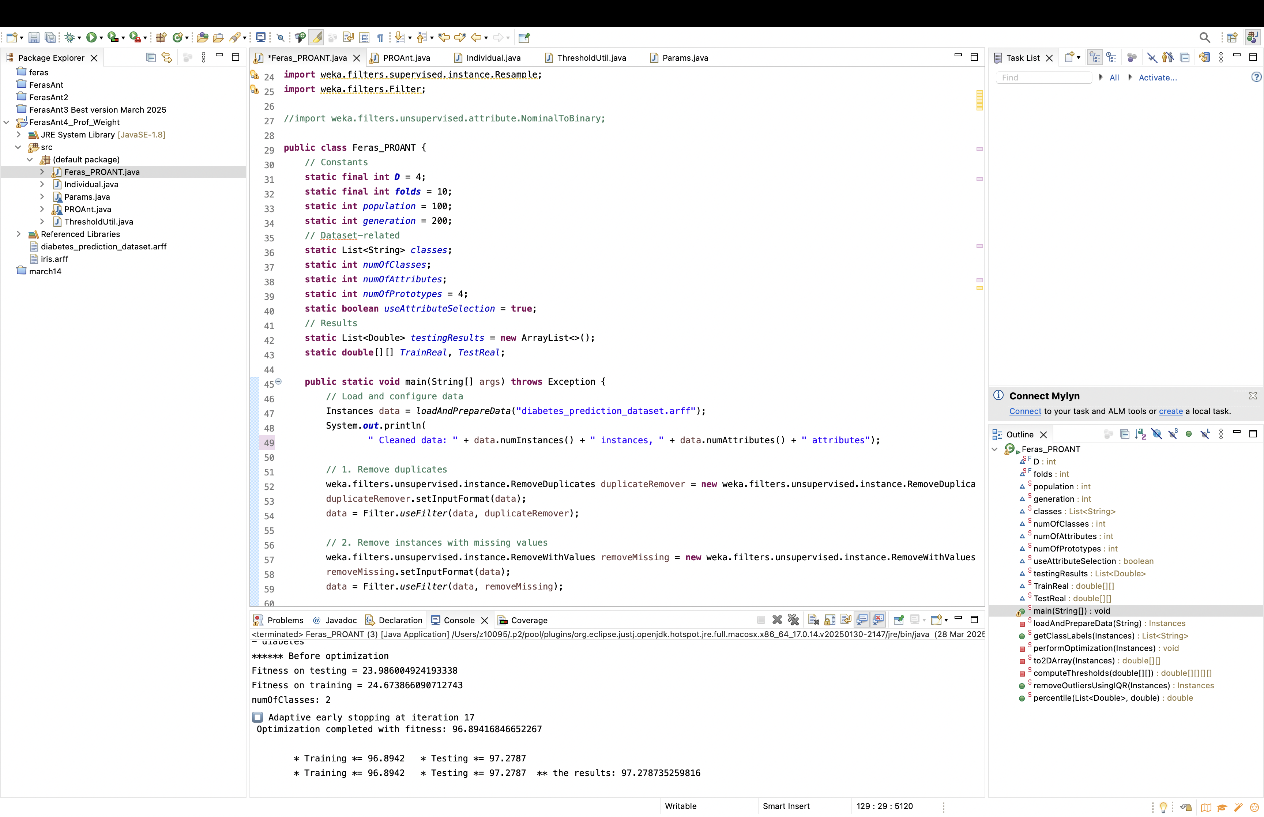The width and height of the screenshot is (1264, 817).
Task: Click Save All icon in main toolbar
Action: [50, 37]
